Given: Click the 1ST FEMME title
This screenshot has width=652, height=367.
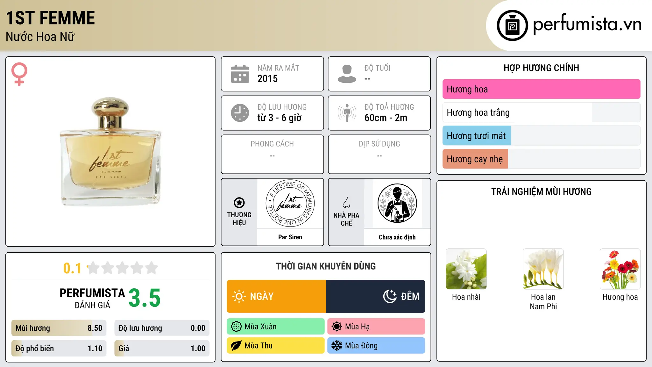Looking at the screenshot, I should (50, 18).
